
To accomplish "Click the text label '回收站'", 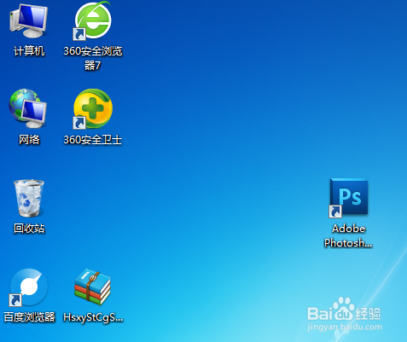I will click(29, 229).
